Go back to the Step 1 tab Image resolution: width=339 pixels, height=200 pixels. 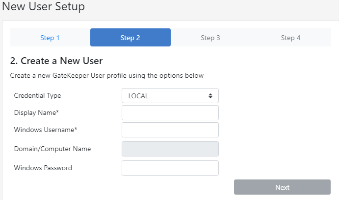pos(50,38)
